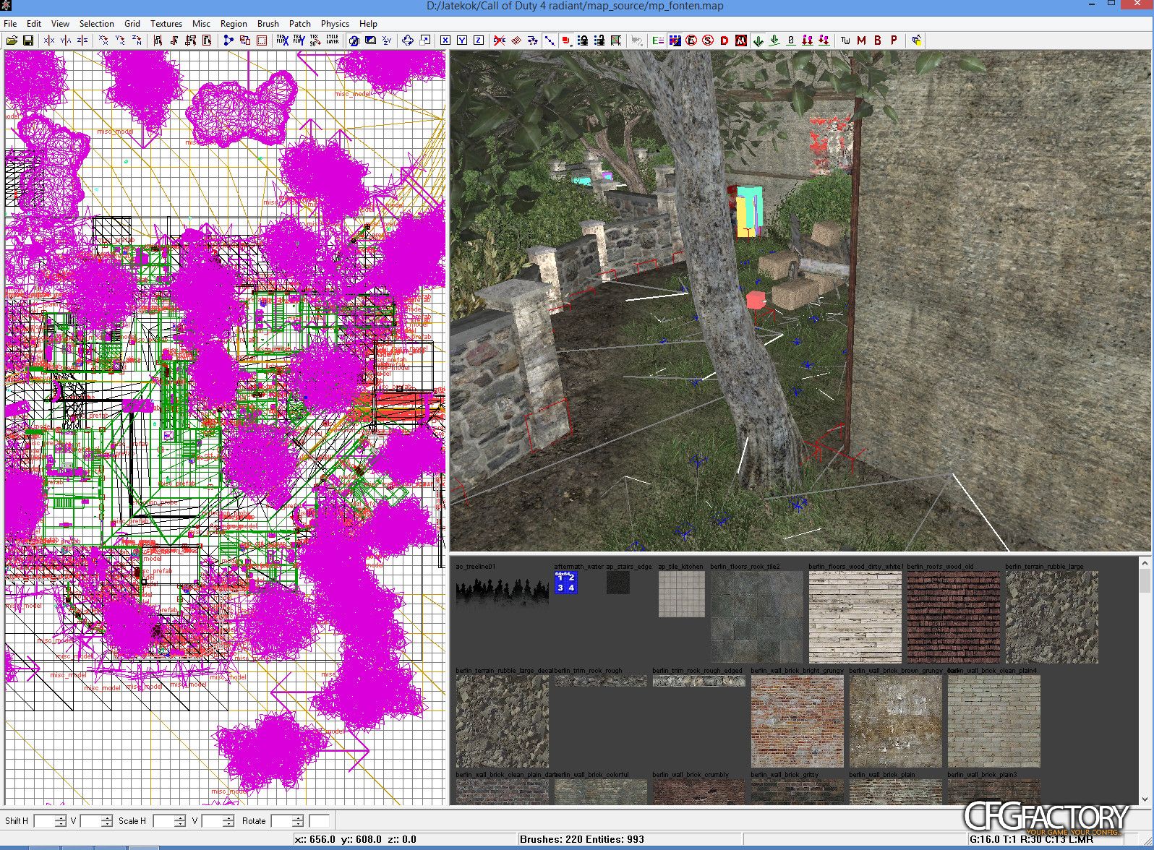
Task: Increase the Shift H value spinner
Action: (60, 817)
